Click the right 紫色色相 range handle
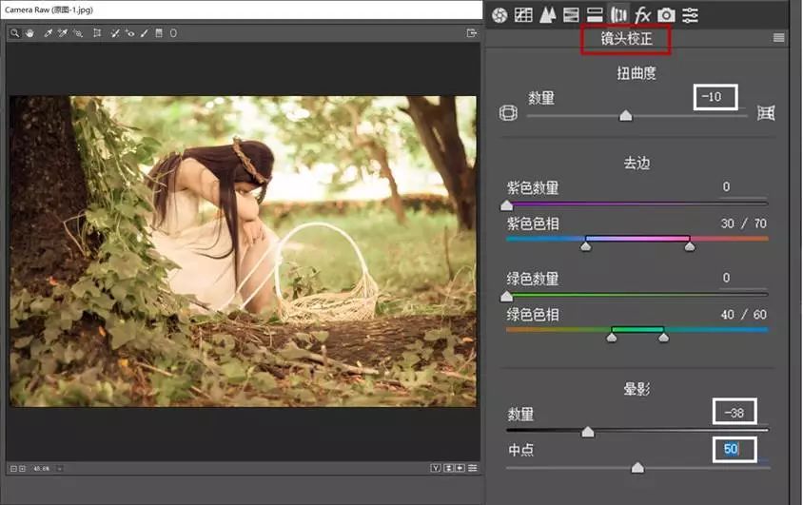Viewport: 803px width, 505px height. click(690, 246)
